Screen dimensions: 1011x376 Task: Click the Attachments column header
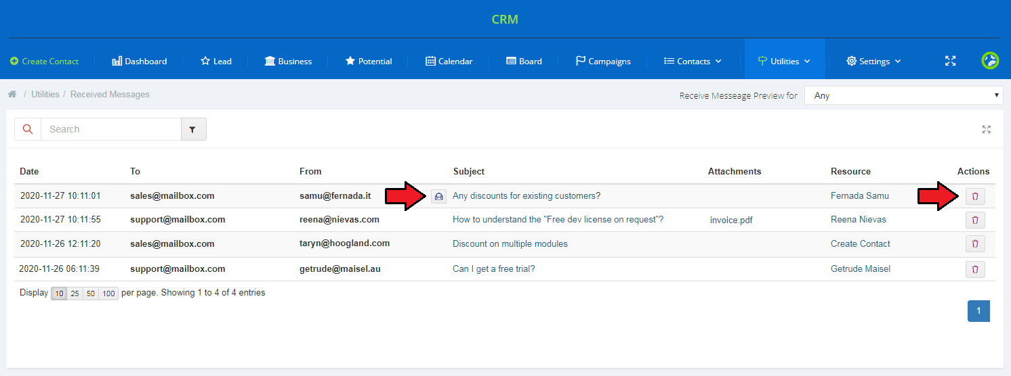point(735,171)
